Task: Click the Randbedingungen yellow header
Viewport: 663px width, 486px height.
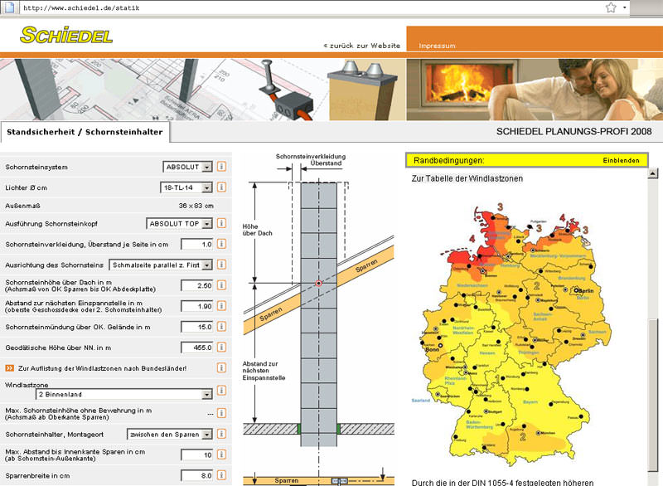Action: 526,160
